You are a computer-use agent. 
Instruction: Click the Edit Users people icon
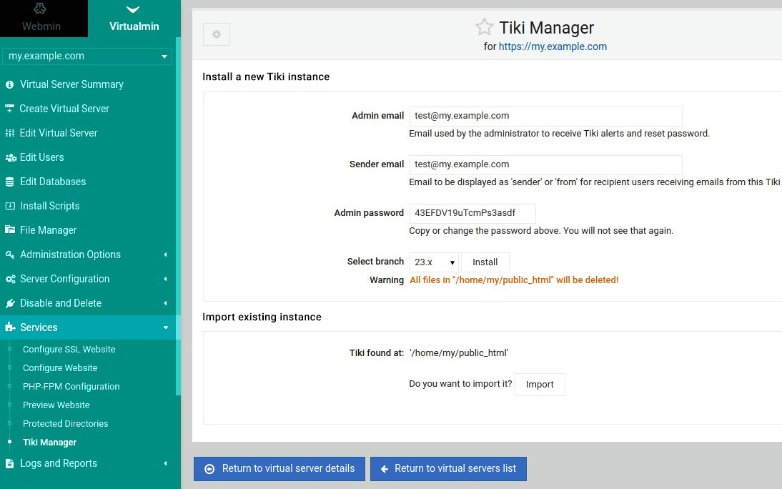point(10,157)
